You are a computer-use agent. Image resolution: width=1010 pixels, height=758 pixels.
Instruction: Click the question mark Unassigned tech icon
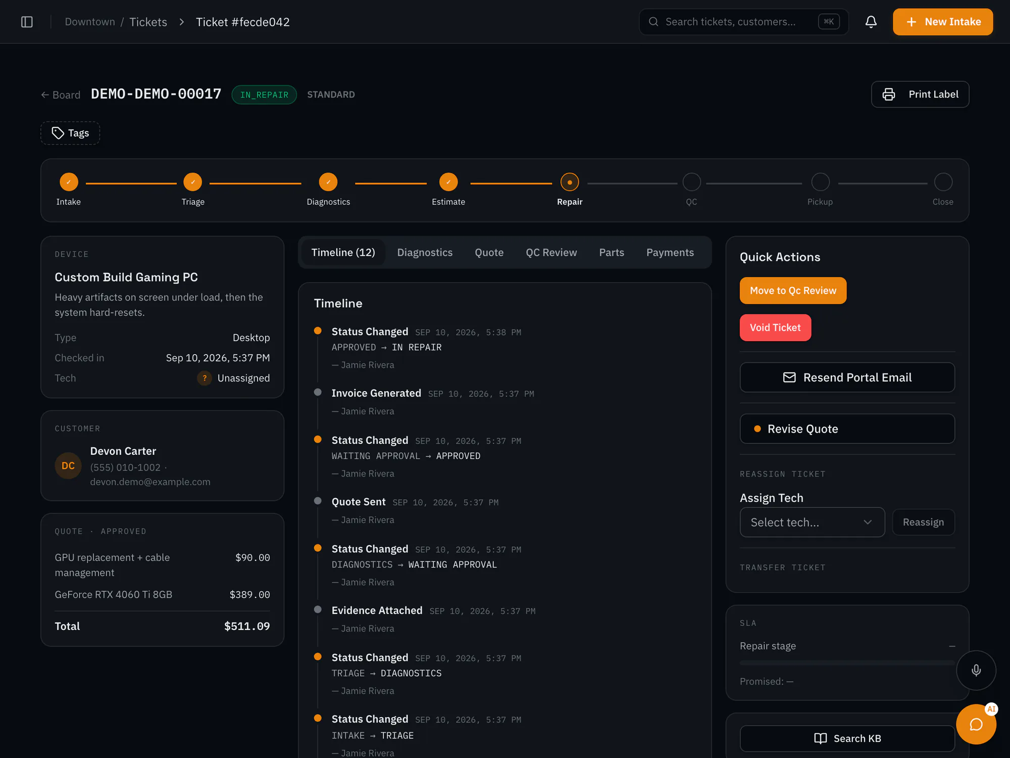[x=205, y=378]
